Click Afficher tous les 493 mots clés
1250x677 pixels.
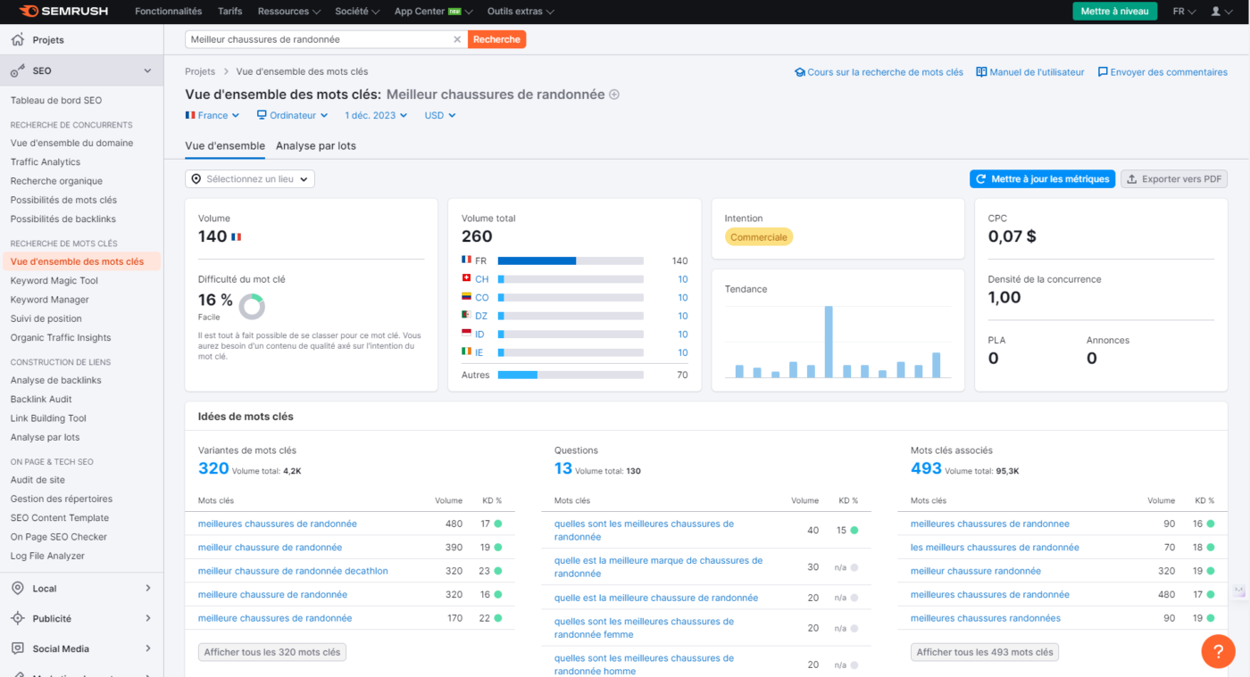click(985, 652)
